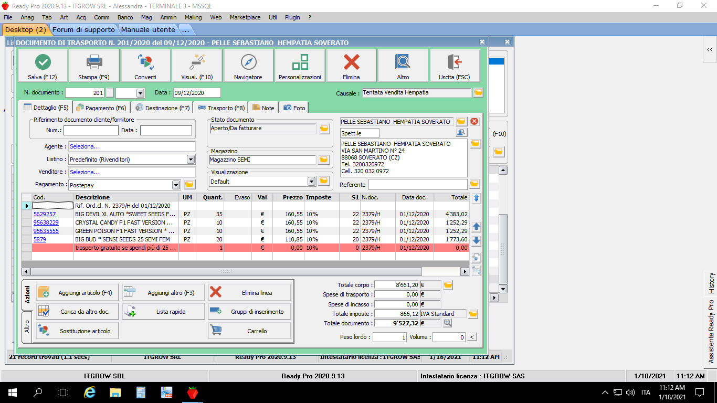Screen dimensions: 717x403
Task: Click the contact search person icon
Action: tap(461, 133)
